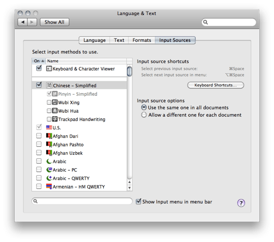Select Use the same one in all documents

(x=144, y=107)
